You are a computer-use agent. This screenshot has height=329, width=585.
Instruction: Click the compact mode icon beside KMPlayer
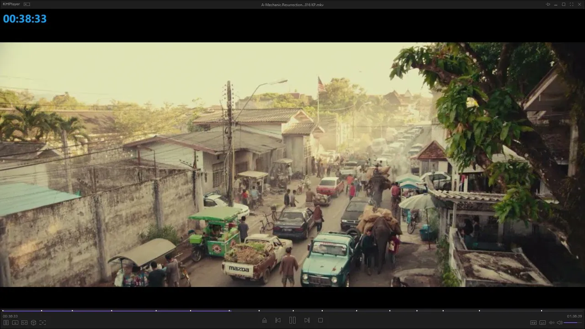coord(27,4)
